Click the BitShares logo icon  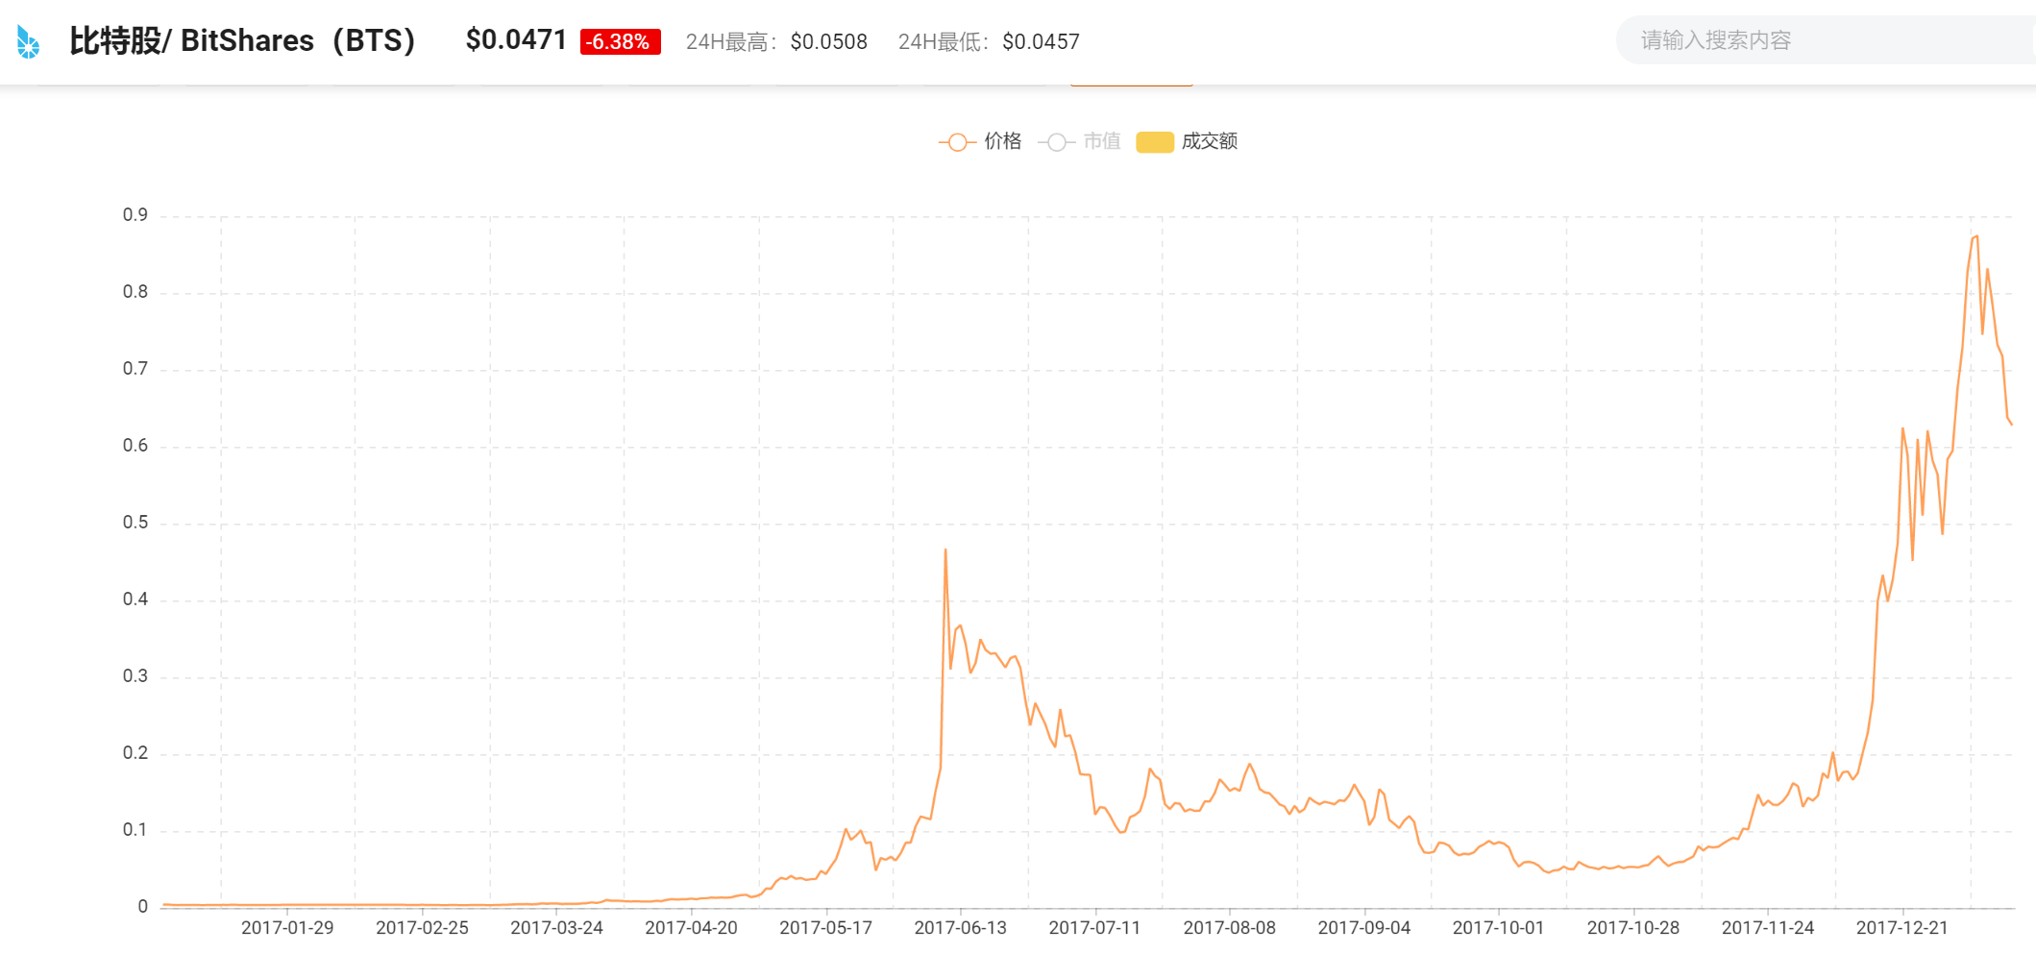(x=29, y=41)
